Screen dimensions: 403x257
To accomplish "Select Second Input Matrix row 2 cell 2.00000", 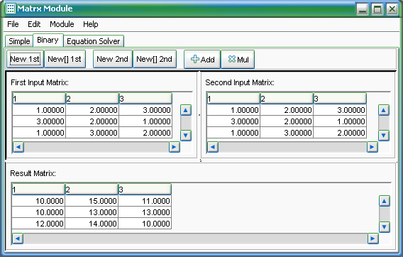I will tap(287, 121).
